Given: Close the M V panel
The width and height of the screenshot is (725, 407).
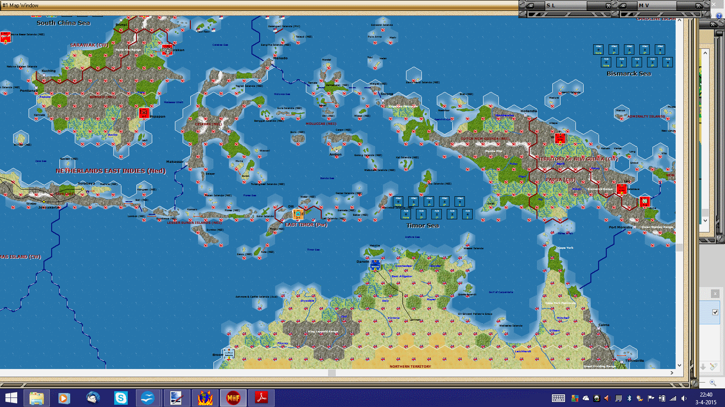Looking at the screenshot, I should pyautogui.click(x=698, y=6).
